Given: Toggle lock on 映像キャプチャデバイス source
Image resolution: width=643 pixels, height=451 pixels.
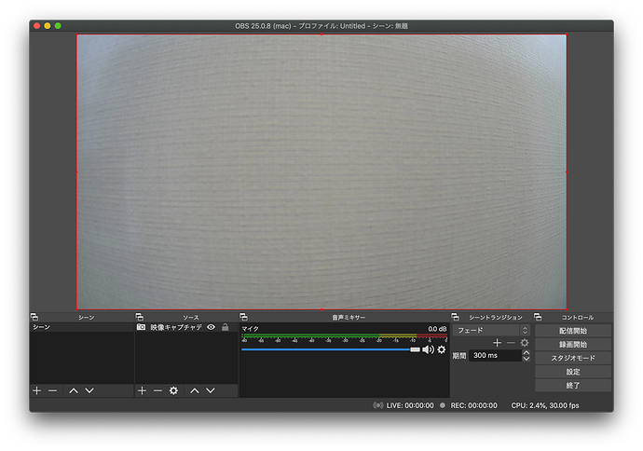Looking at the screenshot, I should (226, 327).
